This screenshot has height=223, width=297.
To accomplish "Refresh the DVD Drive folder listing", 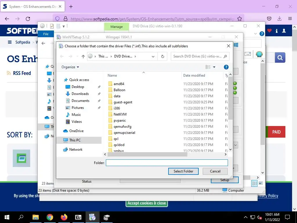I will pos(162,56).
